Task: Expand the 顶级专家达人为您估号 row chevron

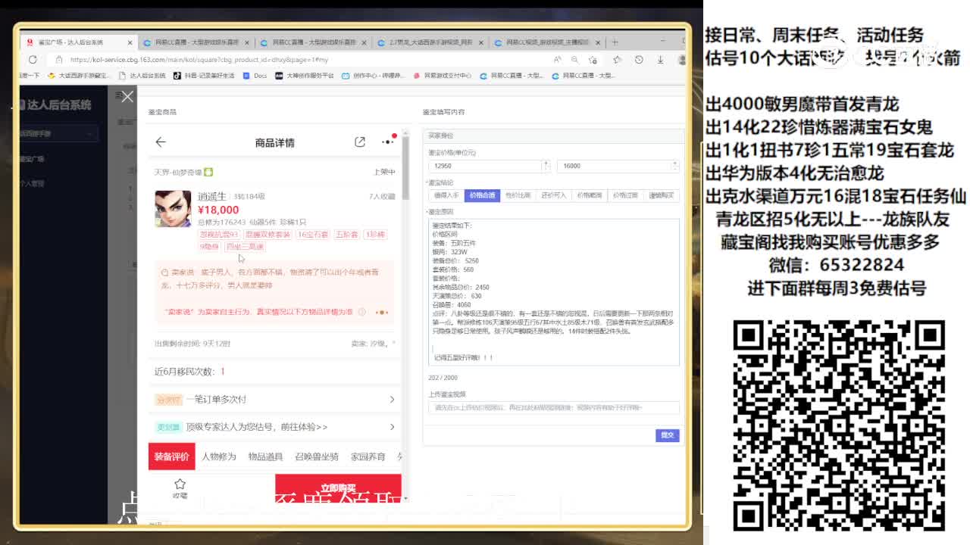Action: [x=392, y=427]
